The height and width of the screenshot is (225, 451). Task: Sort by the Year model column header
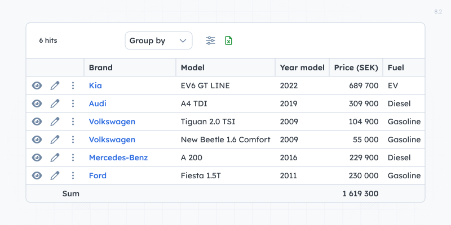click(302, 67)
